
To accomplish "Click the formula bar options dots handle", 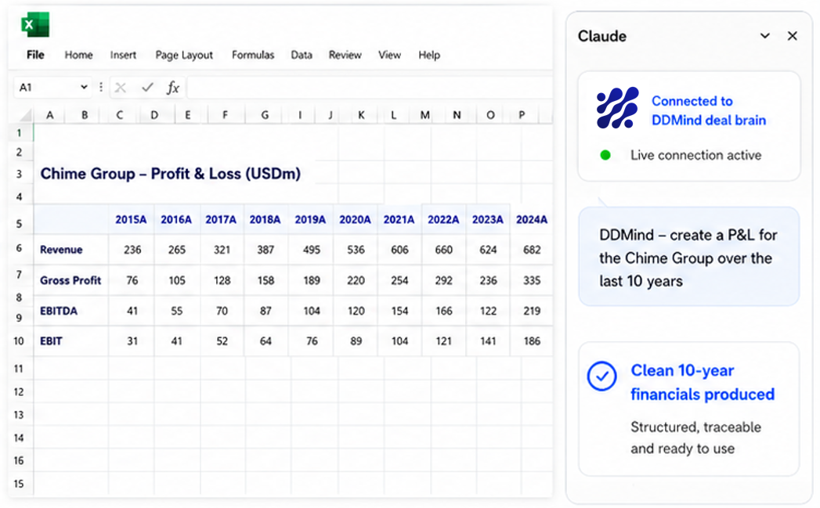I will coord(101,88).
